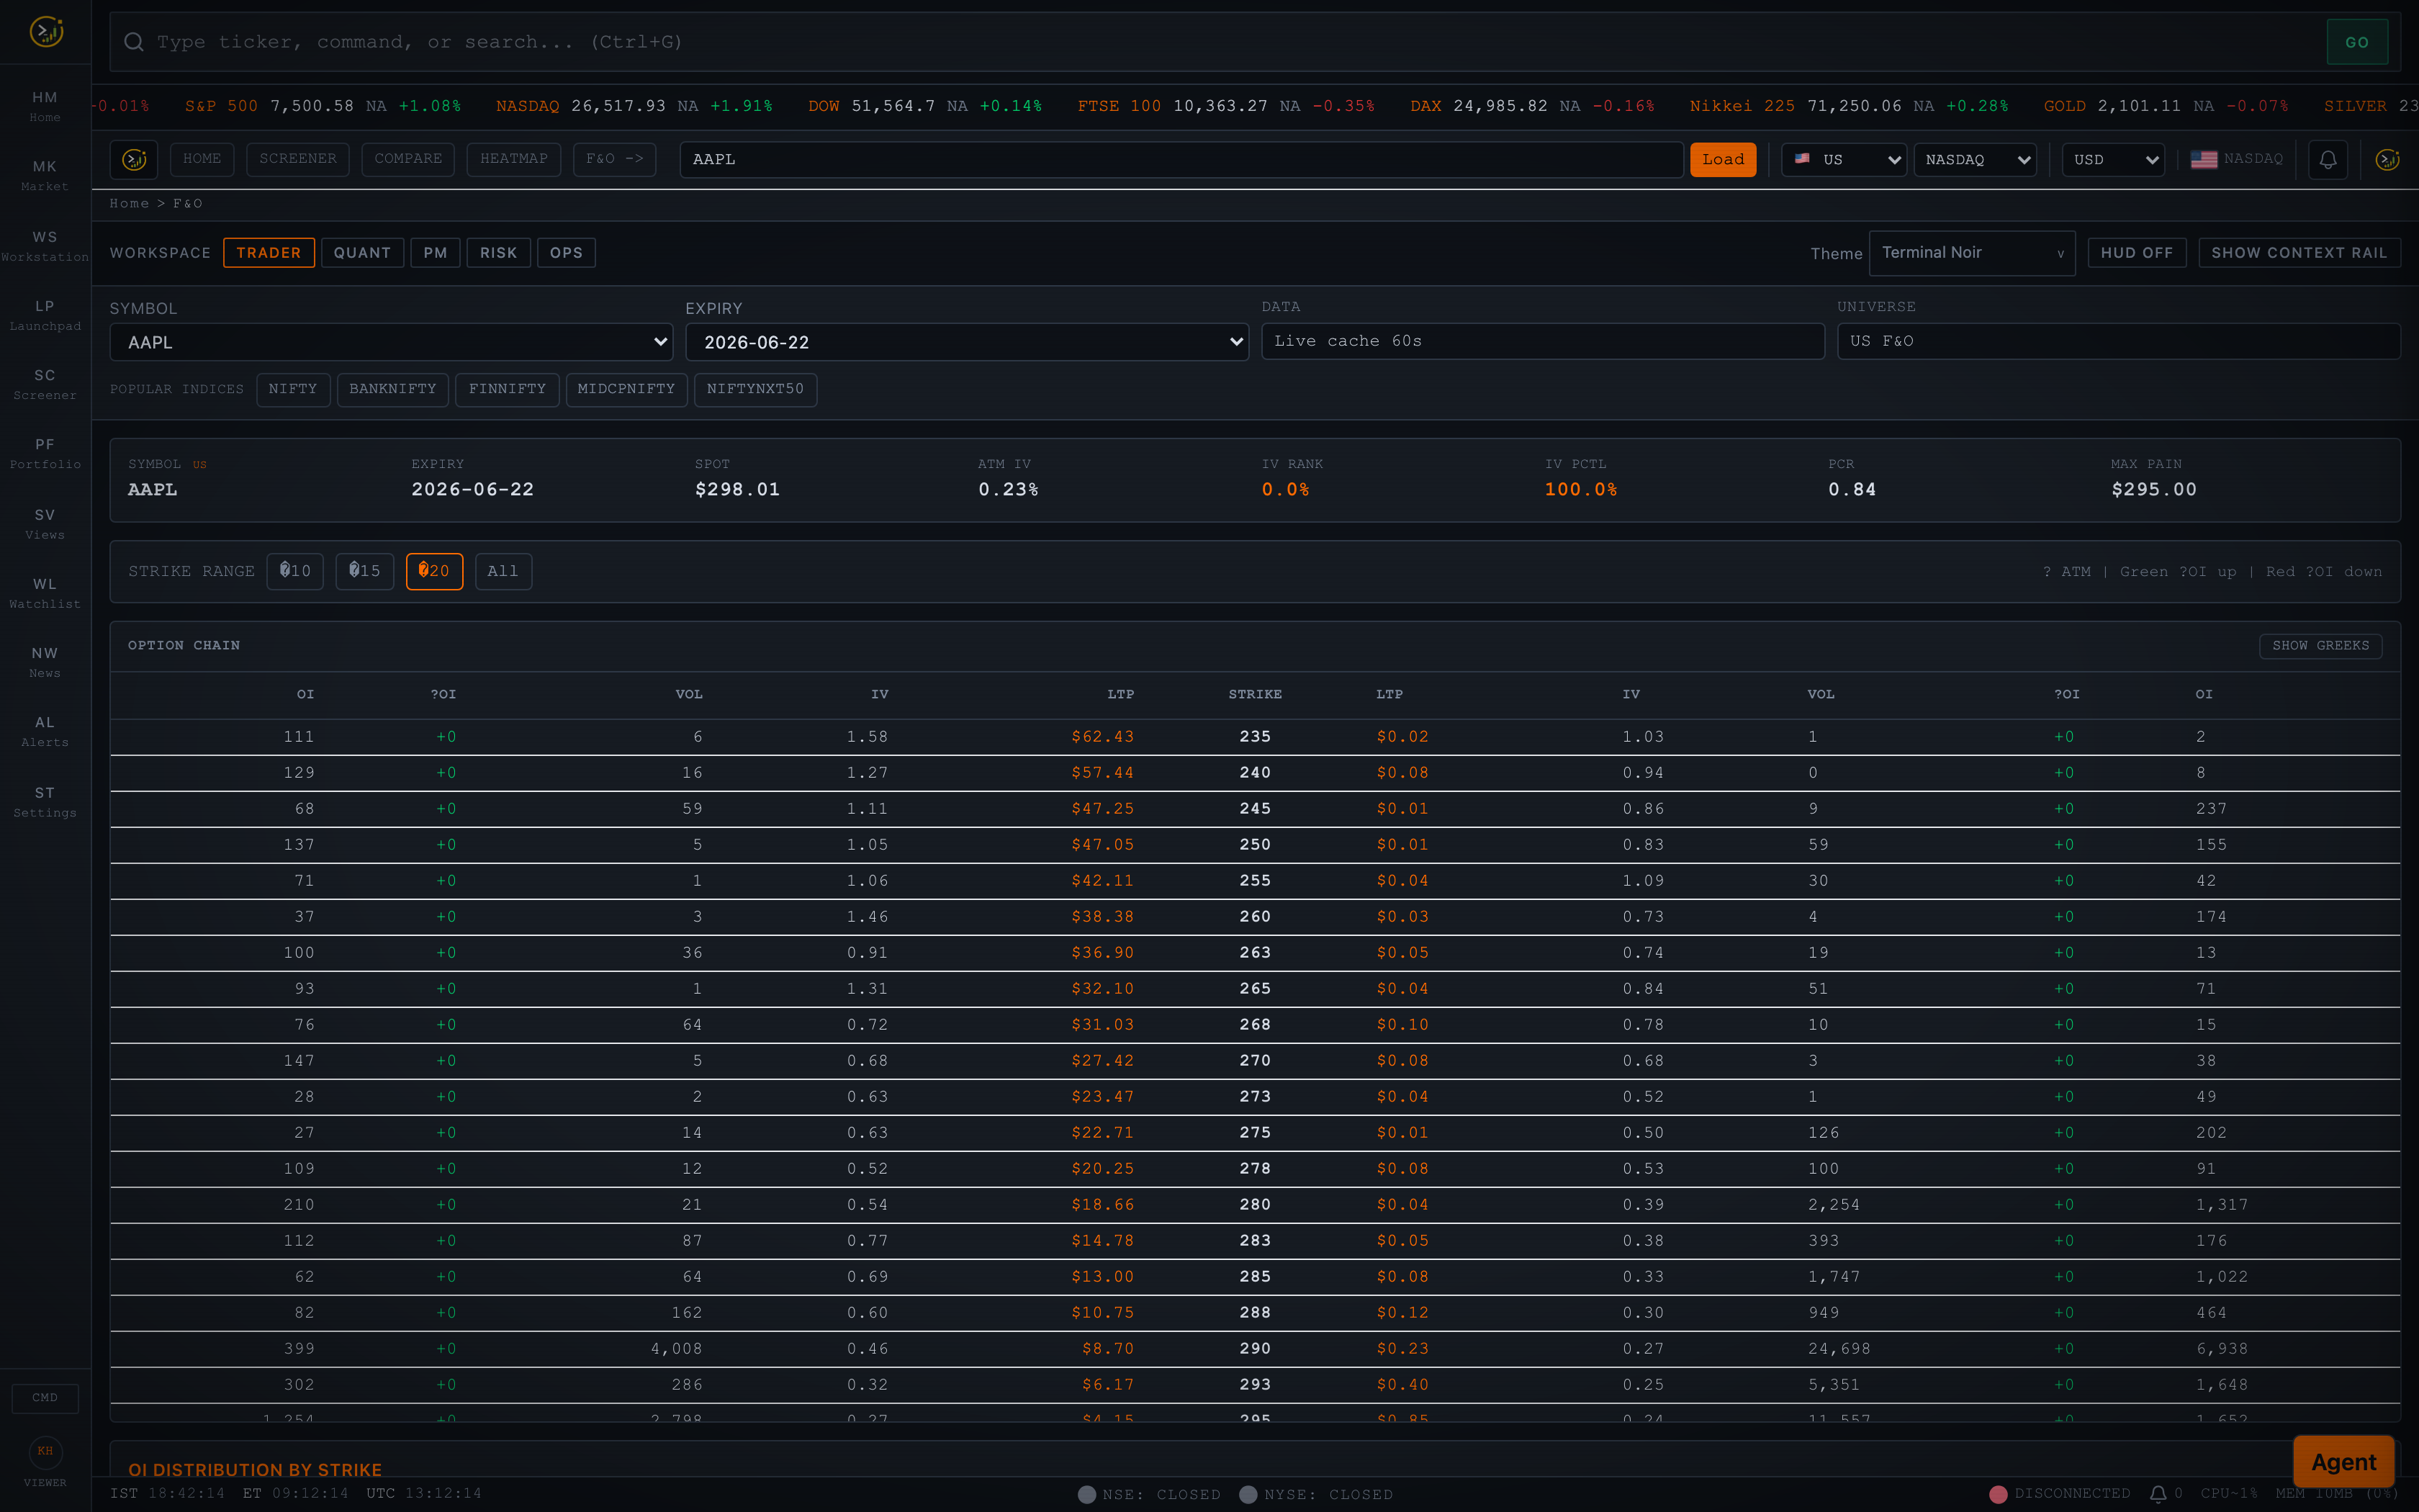Toggle SHOW CONTEXT RAIL
The image size is (2419, 1512).
[x=2299, y=253]
